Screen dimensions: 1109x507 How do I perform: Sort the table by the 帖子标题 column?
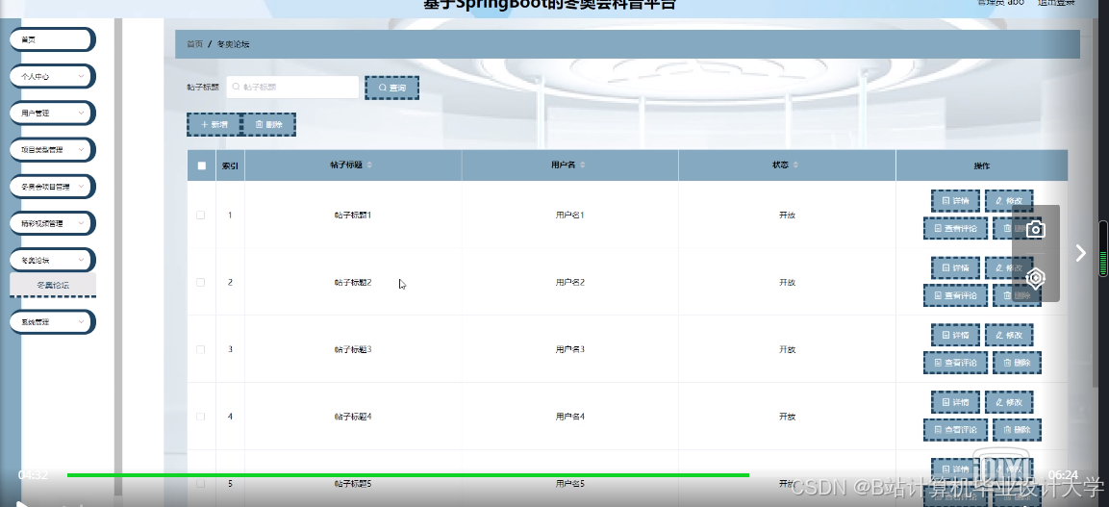pos(369,165)
